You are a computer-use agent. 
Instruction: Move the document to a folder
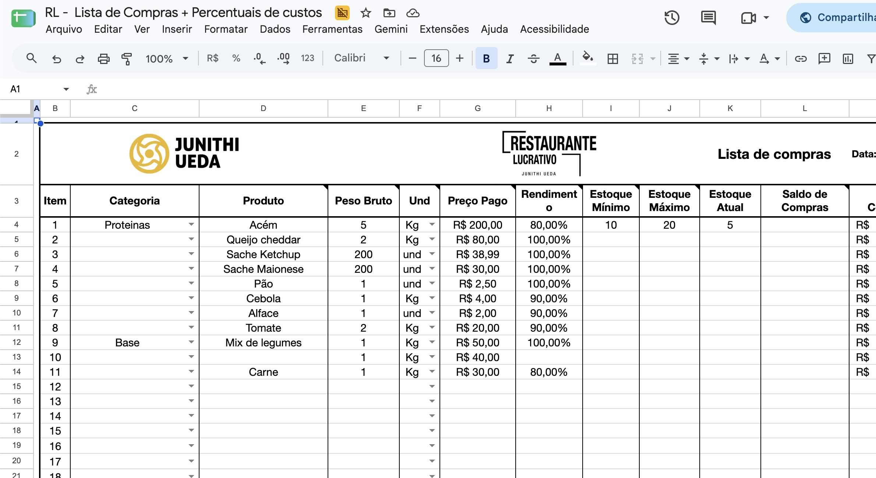389,13
